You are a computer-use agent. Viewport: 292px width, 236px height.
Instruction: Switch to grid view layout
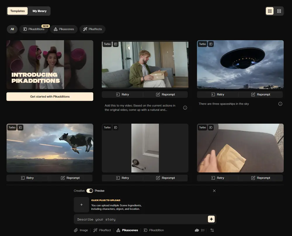(270, 11)
